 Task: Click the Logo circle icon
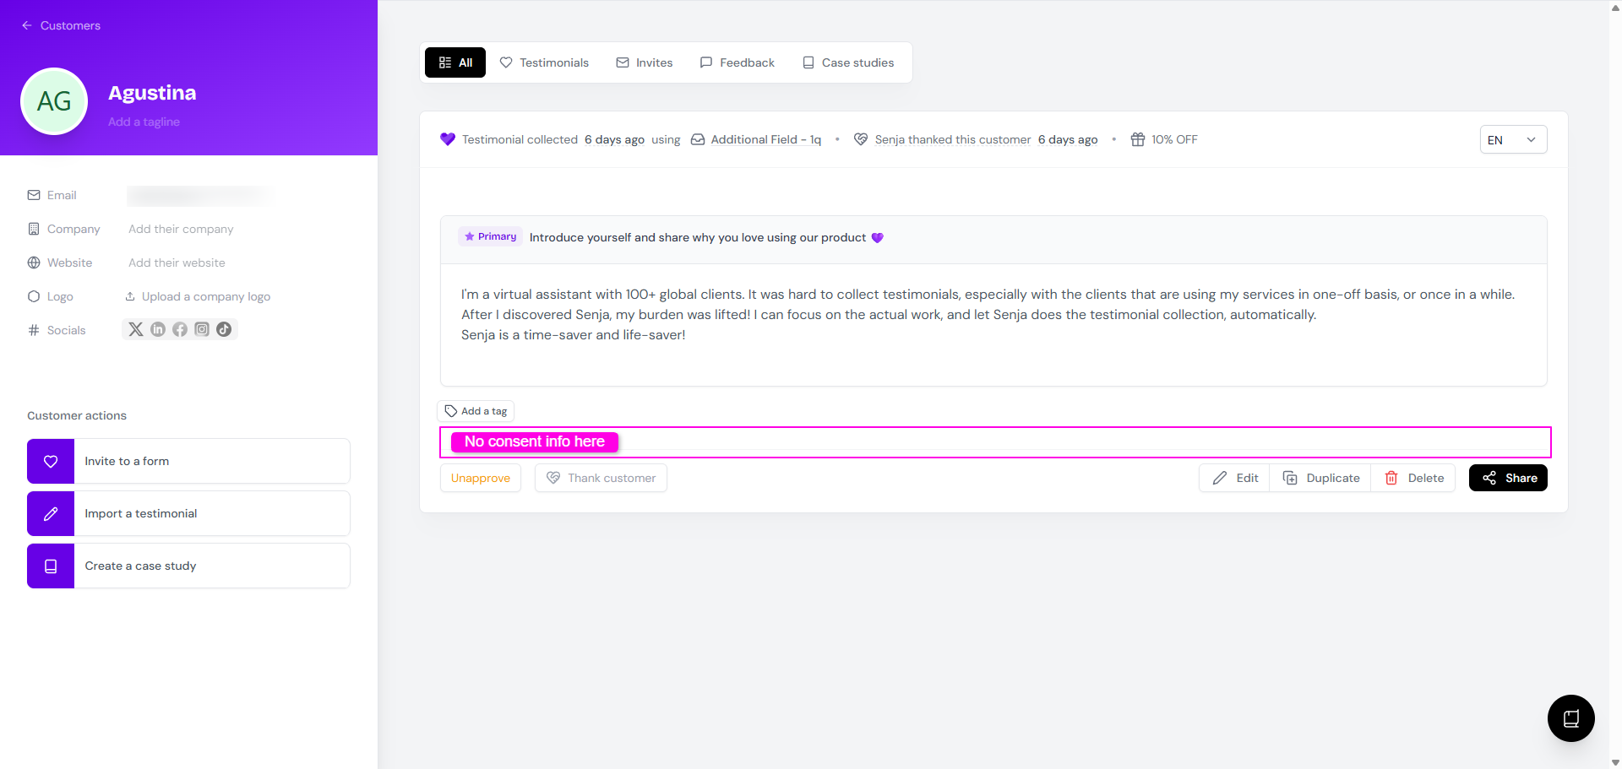[x=34, y=296]
